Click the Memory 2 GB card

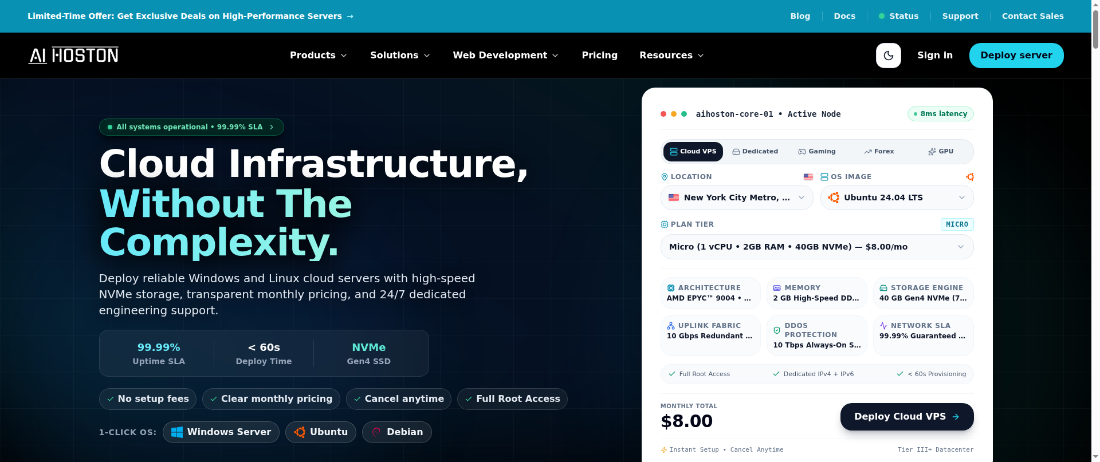817,293
